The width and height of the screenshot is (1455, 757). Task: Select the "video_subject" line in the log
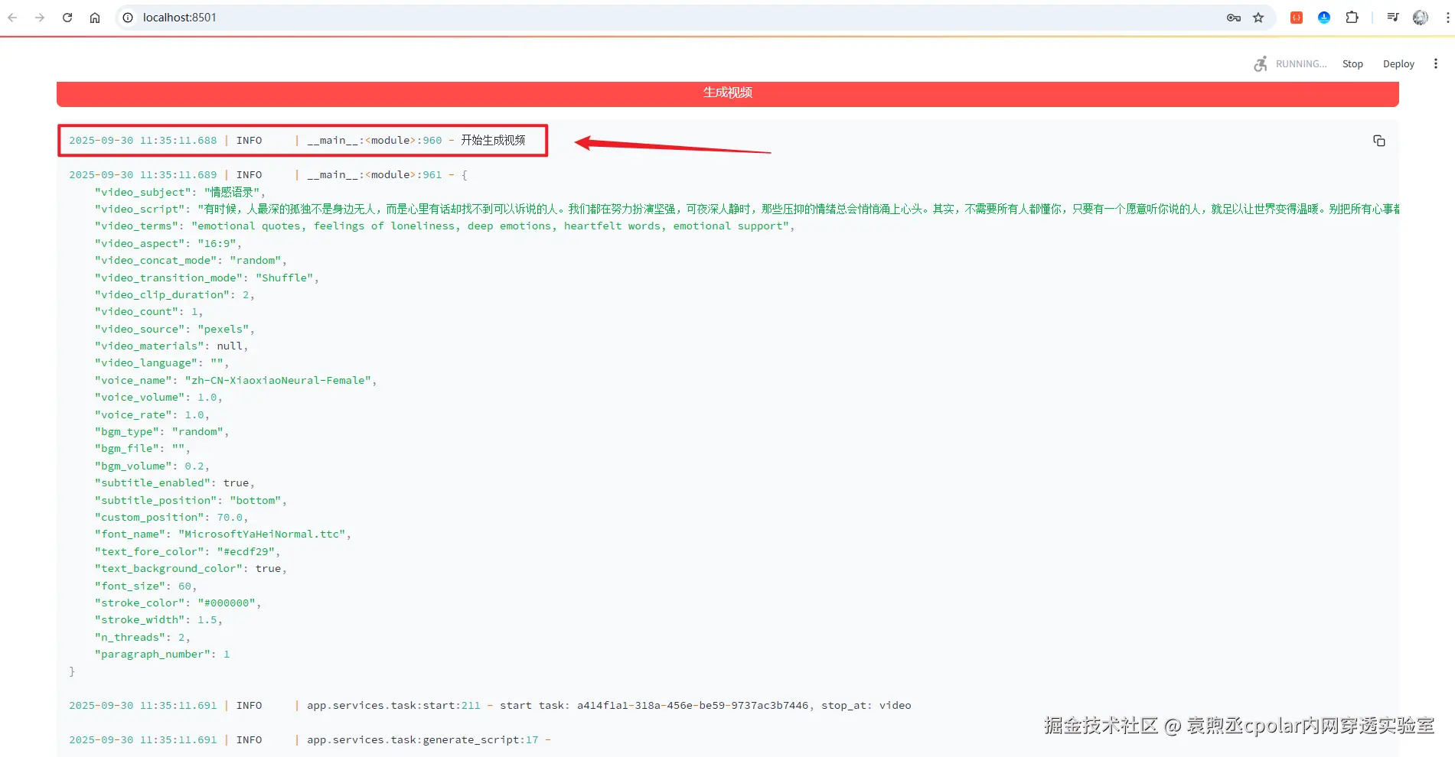tap(180, 192)
